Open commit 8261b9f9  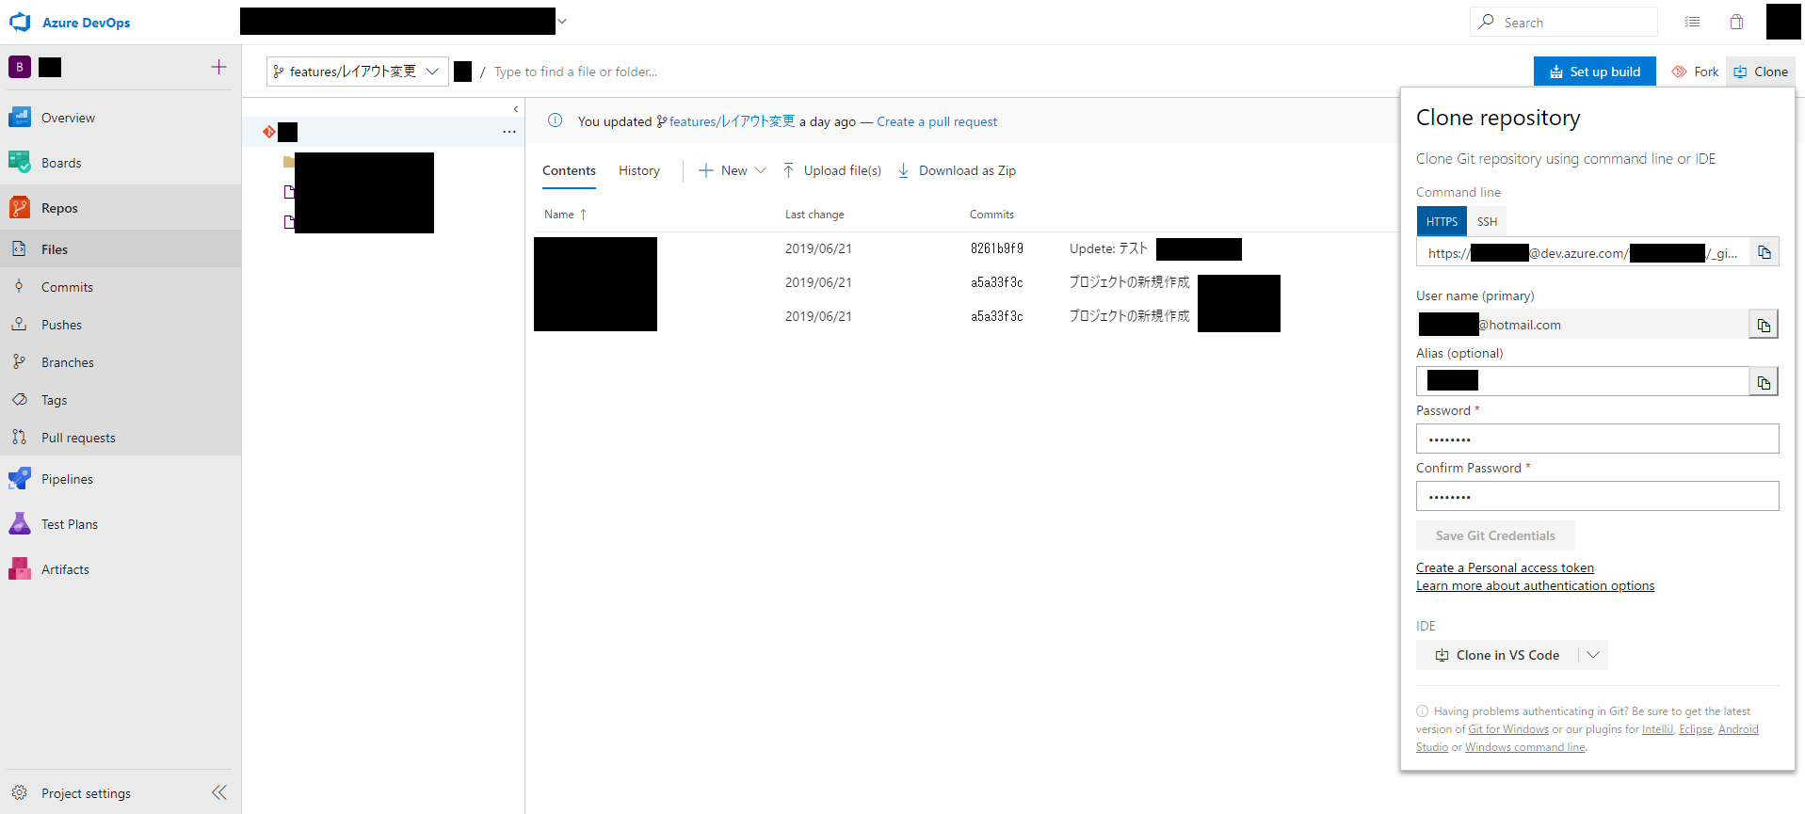(x=997, y=248)
